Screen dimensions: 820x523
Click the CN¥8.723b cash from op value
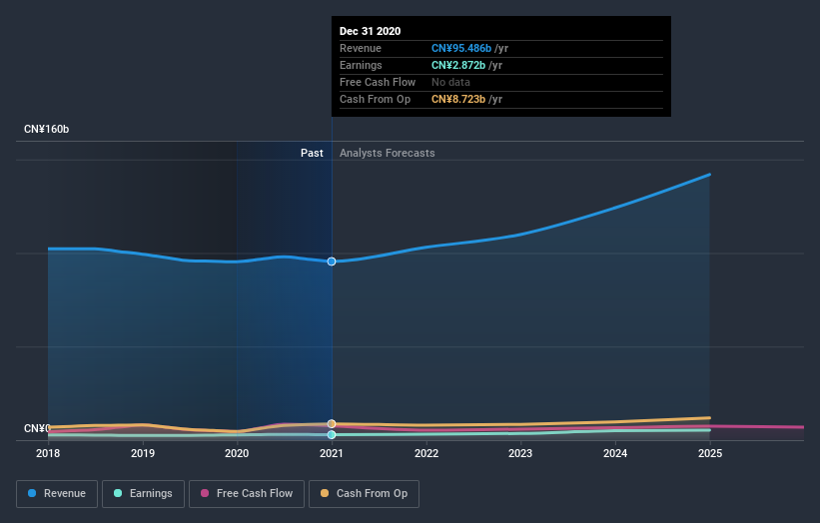pyautogui.click(x=458, y=99)
